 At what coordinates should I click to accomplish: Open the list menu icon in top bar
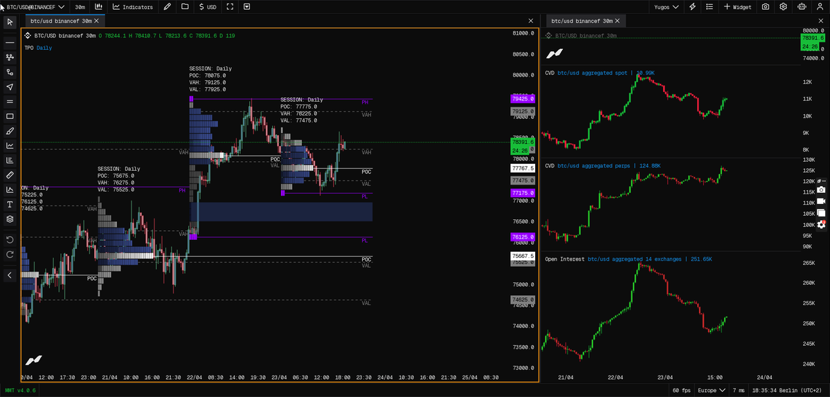coord(710,7)
